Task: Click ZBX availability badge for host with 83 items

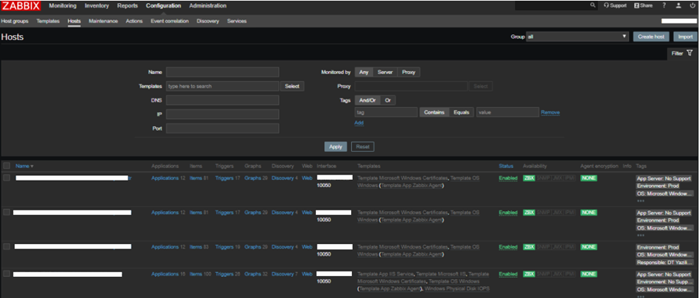Action: click(x=529, y=247)
